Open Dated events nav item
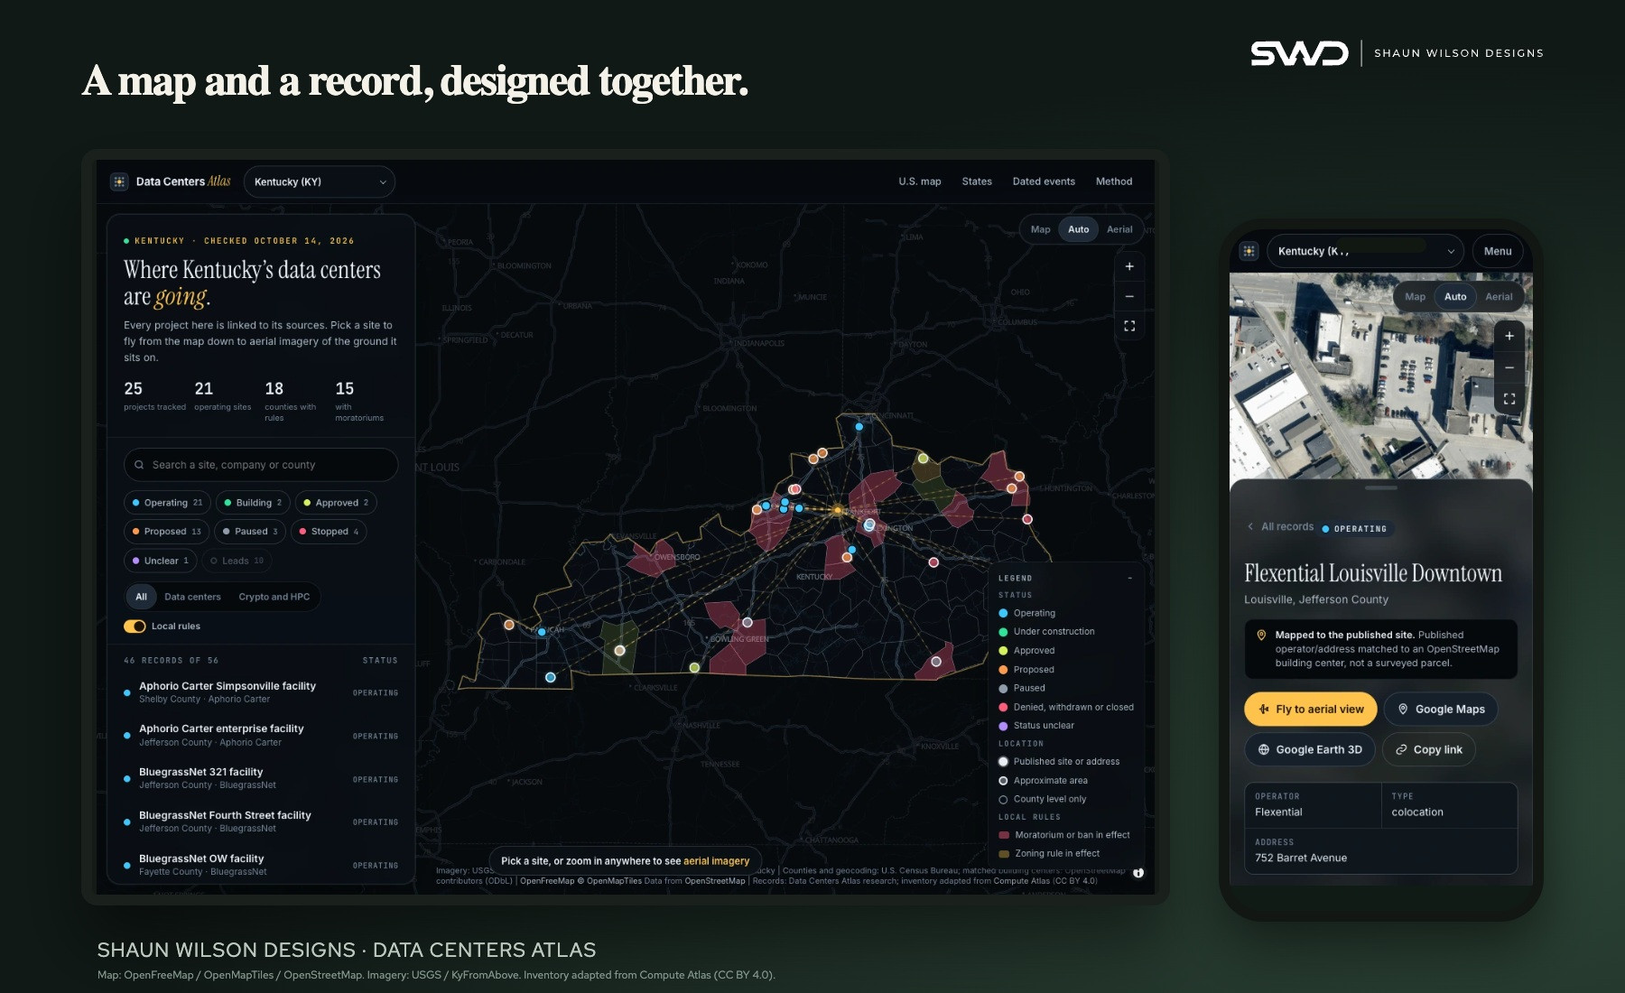The height and width of the screenshot is (993, 1625). (1044, 181)
